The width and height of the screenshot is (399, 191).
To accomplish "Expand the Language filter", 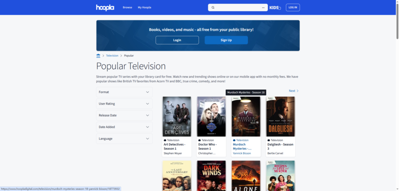I will [x=124, y=138].
